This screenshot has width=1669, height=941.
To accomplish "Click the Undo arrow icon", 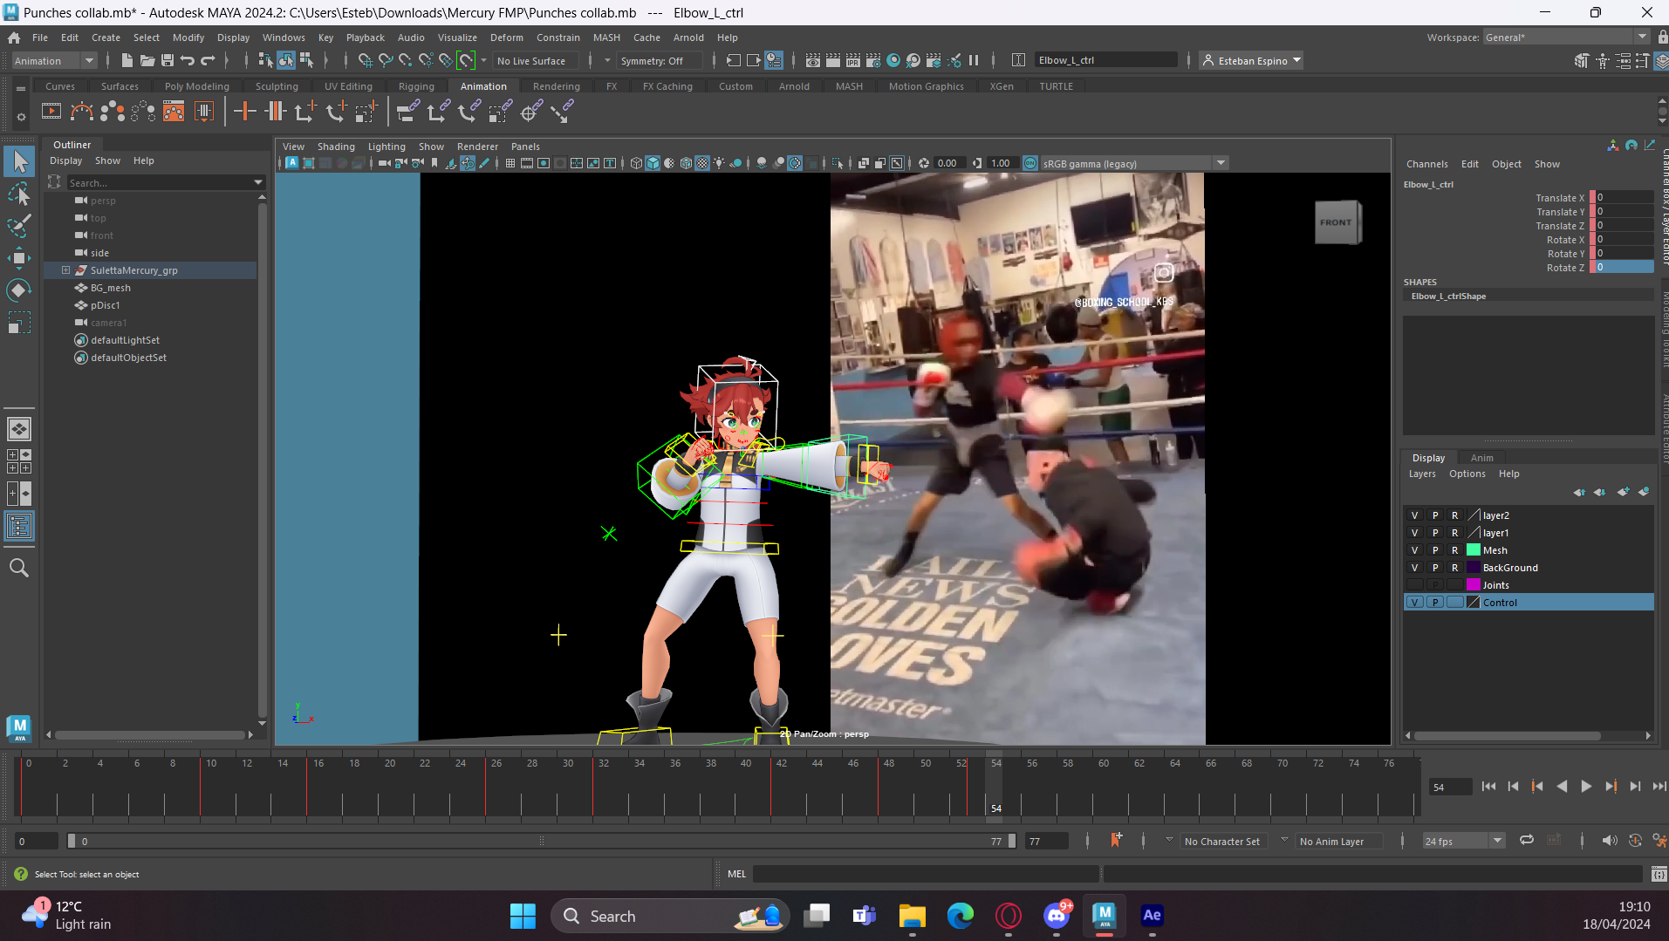I will point(188,60).
